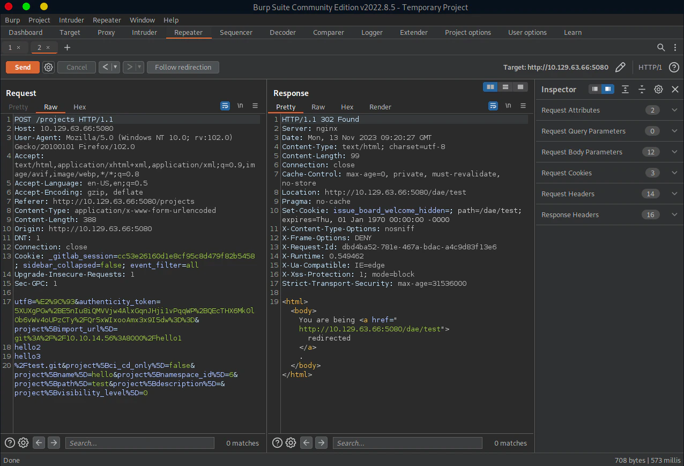Image resolution: width=684 pixels, height=466 pixels.
Task: Switch to the Decoder tab
Action: (282, 32)
